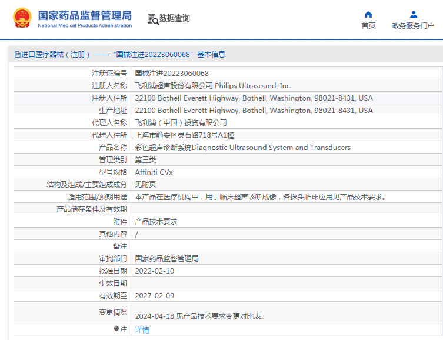Click 国家药品监督管理局 header title
The width and height of the screenshot is (443, 340).
[x=85, y=15]
